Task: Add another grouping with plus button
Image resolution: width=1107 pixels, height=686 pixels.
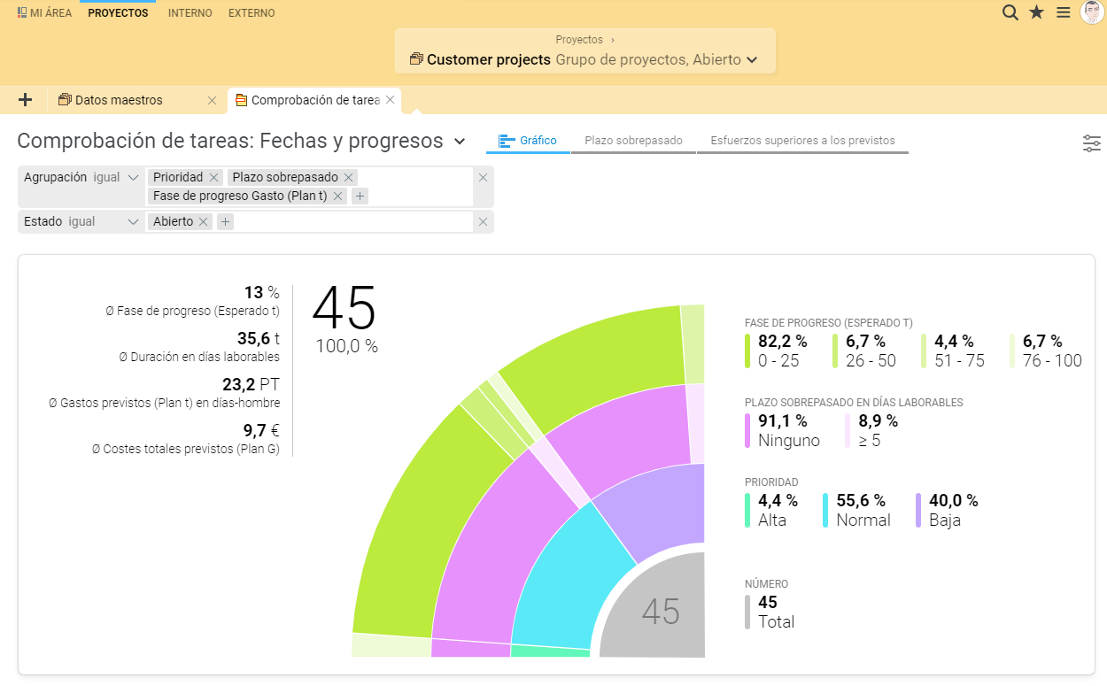Action: click(360, 196)
